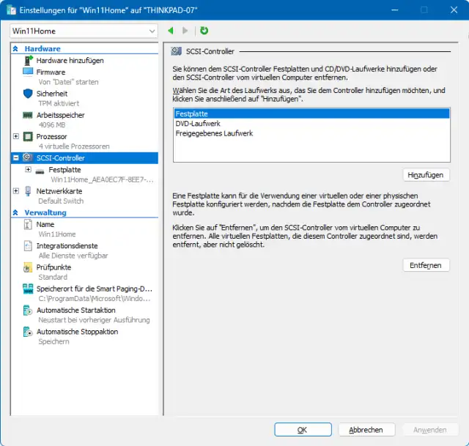Collapse the SCSI-Controller tree node

[x=16, y=157]
